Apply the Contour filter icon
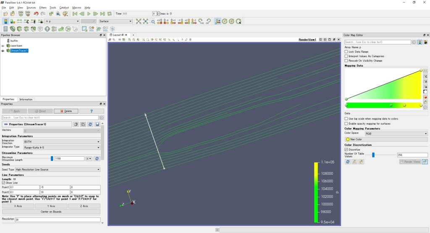Screen dimensions: 430x233 12,29
